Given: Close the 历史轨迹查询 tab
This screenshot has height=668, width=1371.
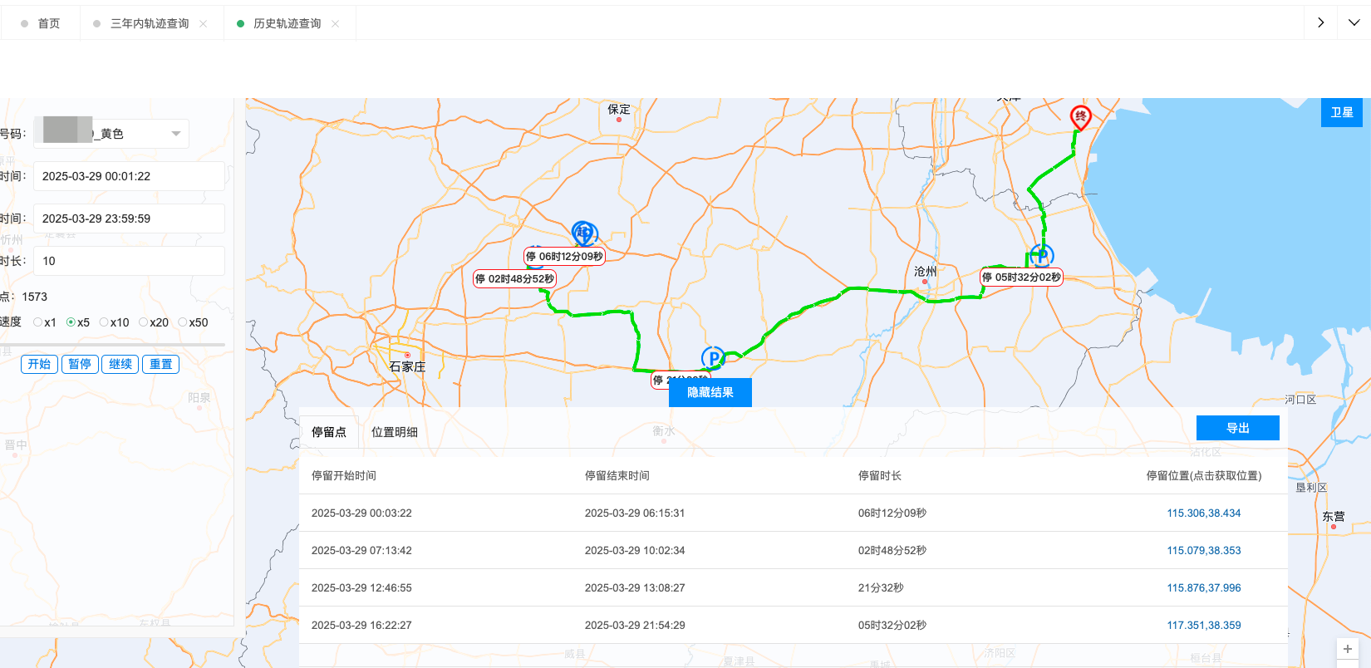Looking at the screenshot, I should pos(336,24).
